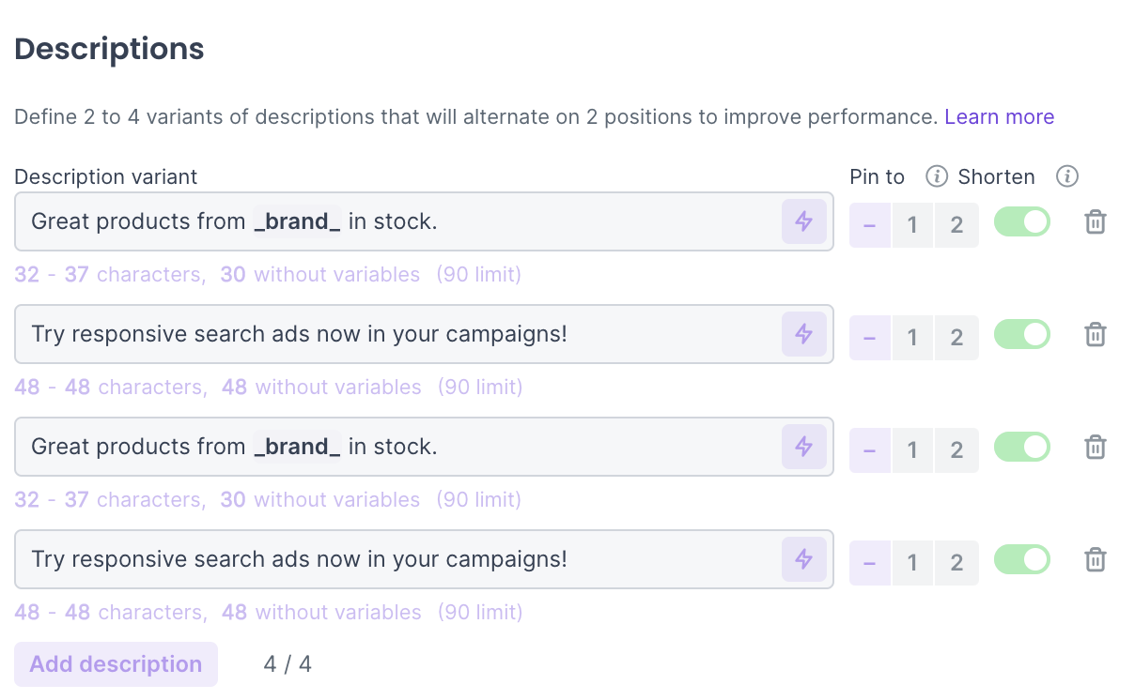Pin second description to position 2

pyautogui.click(x=956, y=338)
